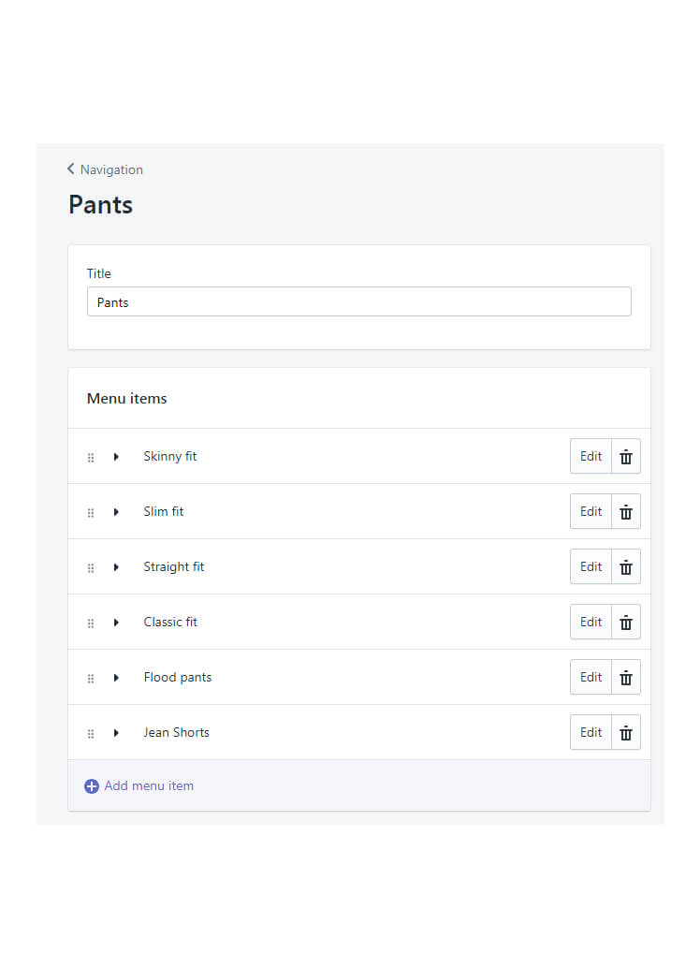Viewport: 700px width, 968px height.
Task: Expand the Slim fit nested items
Action: click(x=116, y=512)
